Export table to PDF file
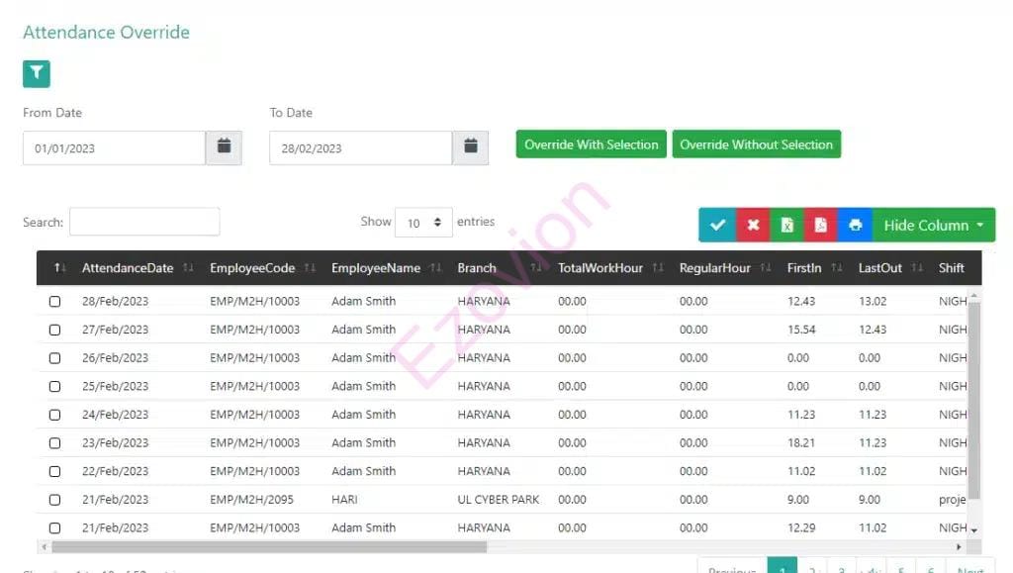 coord(820,225)
